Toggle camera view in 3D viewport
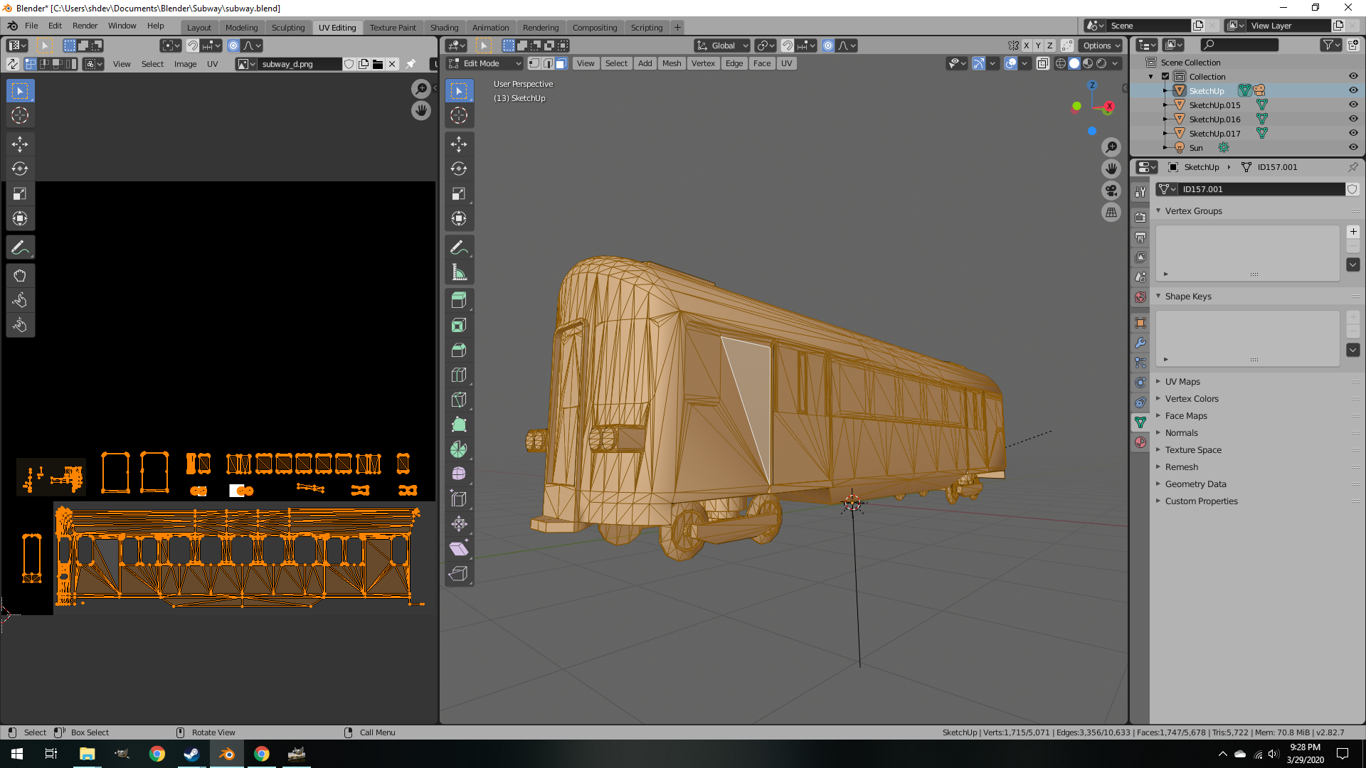Viewport: 1366px width, 768px height. (x=1111, y=191)
